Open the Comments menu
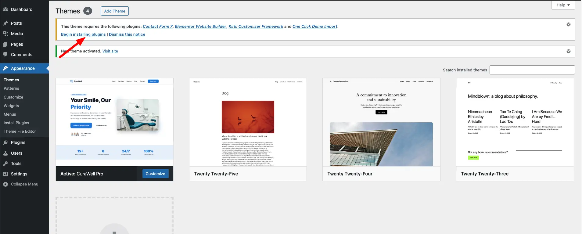 click(24, 55)
